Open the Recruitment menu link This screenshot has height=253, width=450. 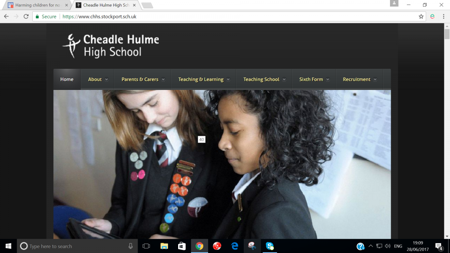(359, 79)
